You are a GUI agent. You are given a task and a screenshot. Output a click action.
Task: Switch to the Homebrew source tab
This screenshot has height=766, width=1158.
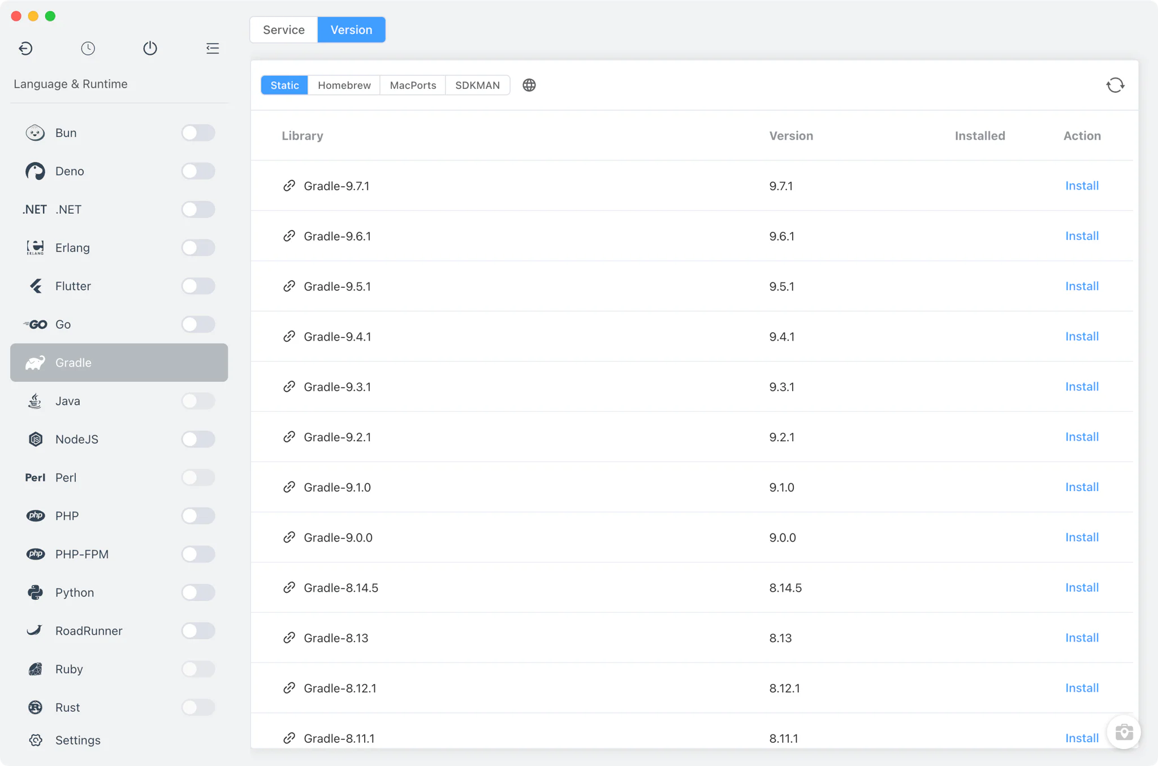point(344,85)
